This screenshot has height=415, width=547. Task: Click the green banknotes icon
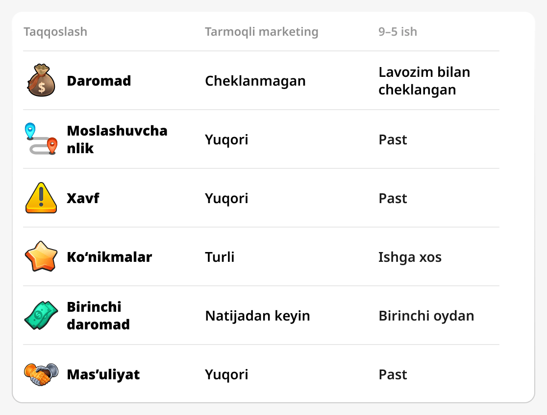pos(41,316)
